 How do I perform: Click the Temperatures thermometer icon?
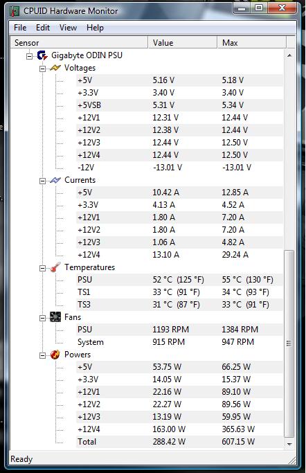tap(55, 267)
